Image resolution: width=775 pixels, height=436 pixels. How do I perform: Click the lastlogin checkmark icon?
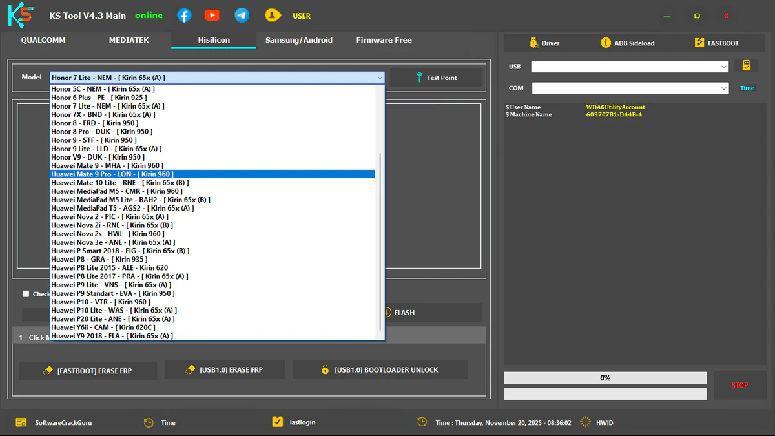(278, 422)
